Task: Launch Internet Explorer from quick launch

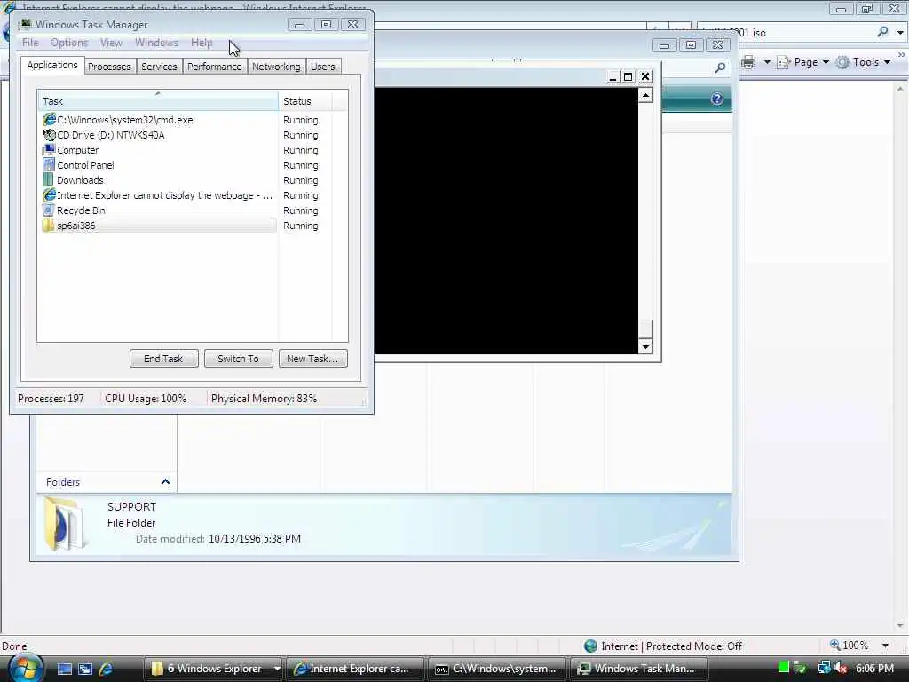Action: pyautogui.click(x=107, y=669)
